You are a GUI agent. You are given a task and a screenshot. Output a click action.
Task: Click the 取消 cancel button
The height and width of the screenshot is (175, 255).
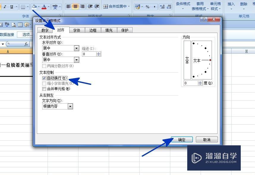point(207,140)
